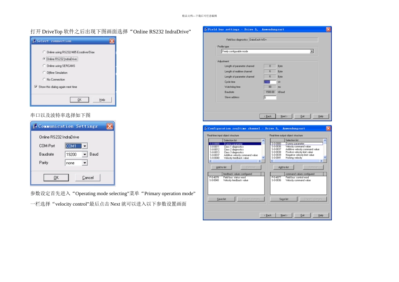Select S-0-0036 in command values configured
399x282 pixels.
click(x=298, y=180)
